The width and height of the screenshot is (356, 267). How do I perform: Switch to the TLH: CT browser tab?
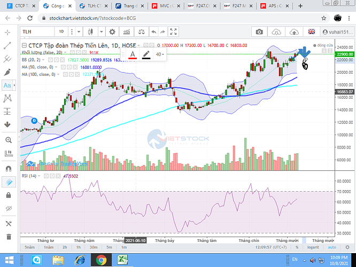(x=94, y=6)
